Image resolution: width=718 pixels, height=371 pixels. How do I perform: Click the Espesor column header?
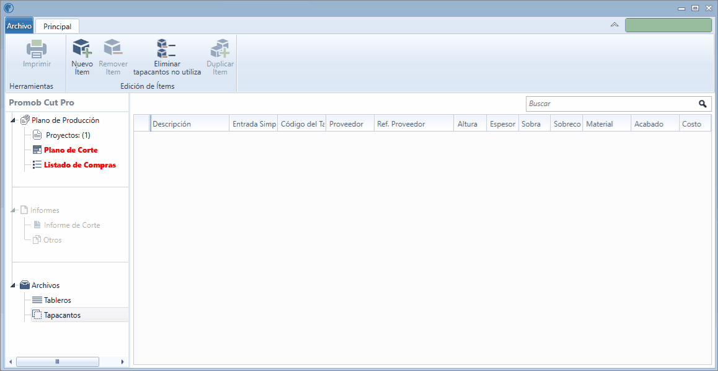(x=502, y=123)
